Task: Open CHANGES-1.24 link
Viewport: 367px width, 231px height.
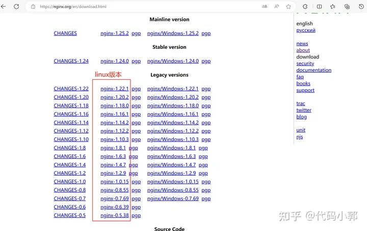Action: [x=71, y=61]
